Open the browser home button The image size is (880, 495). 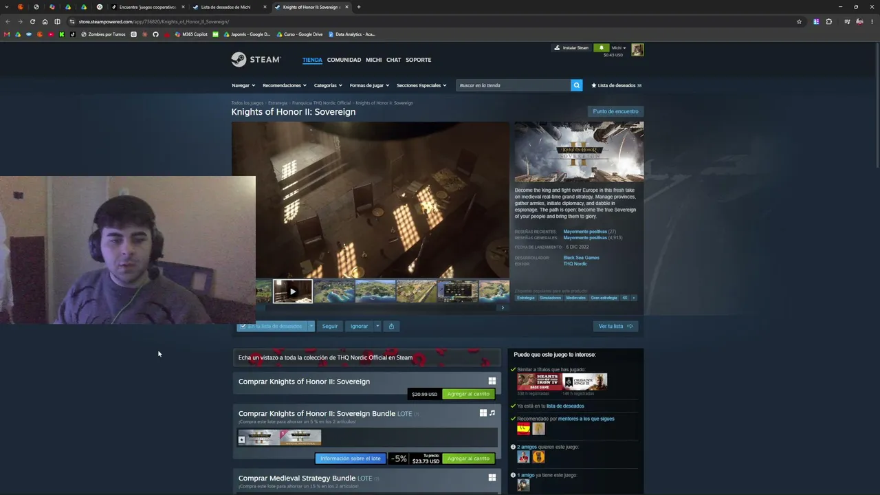click(45, 21)
